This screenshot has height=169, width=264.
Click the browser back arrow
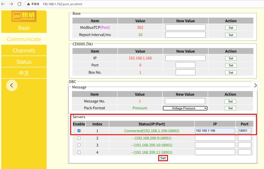(x=3, y=4)
